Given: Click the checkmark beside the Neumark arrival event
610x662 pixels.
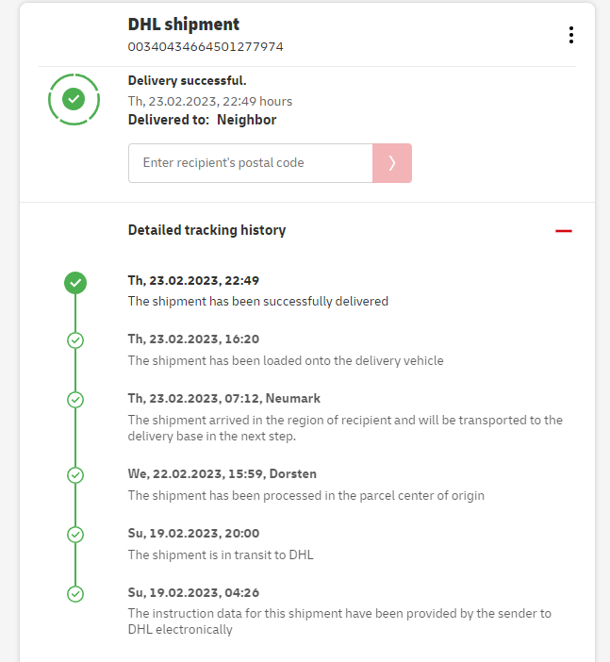Looking at the screenshot, I should point(75,399).
